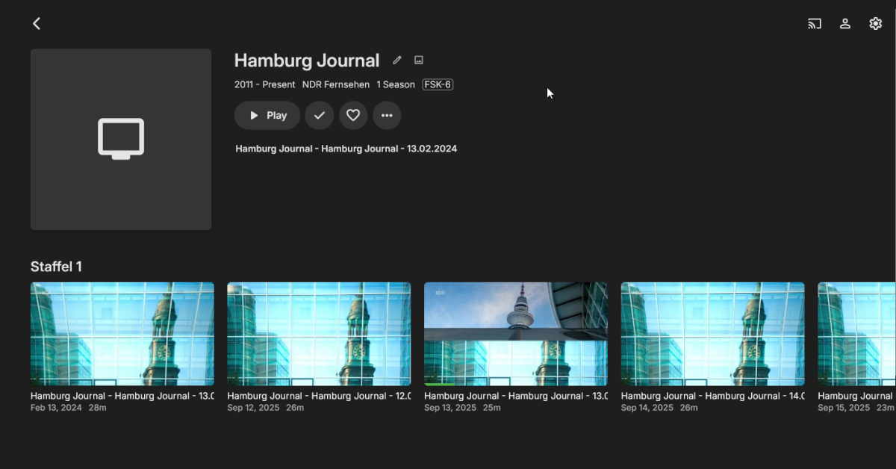Click episode title under Sep 13, 2025 card
Viewport: 896px width, 469px height.
point(516,396)
